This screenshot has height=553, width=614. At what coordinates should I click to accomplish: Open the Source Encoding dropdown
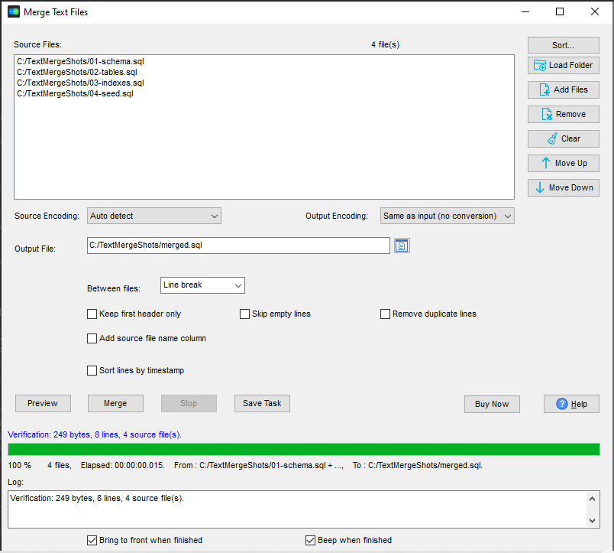pyautogui.click(x=154, y=216)
